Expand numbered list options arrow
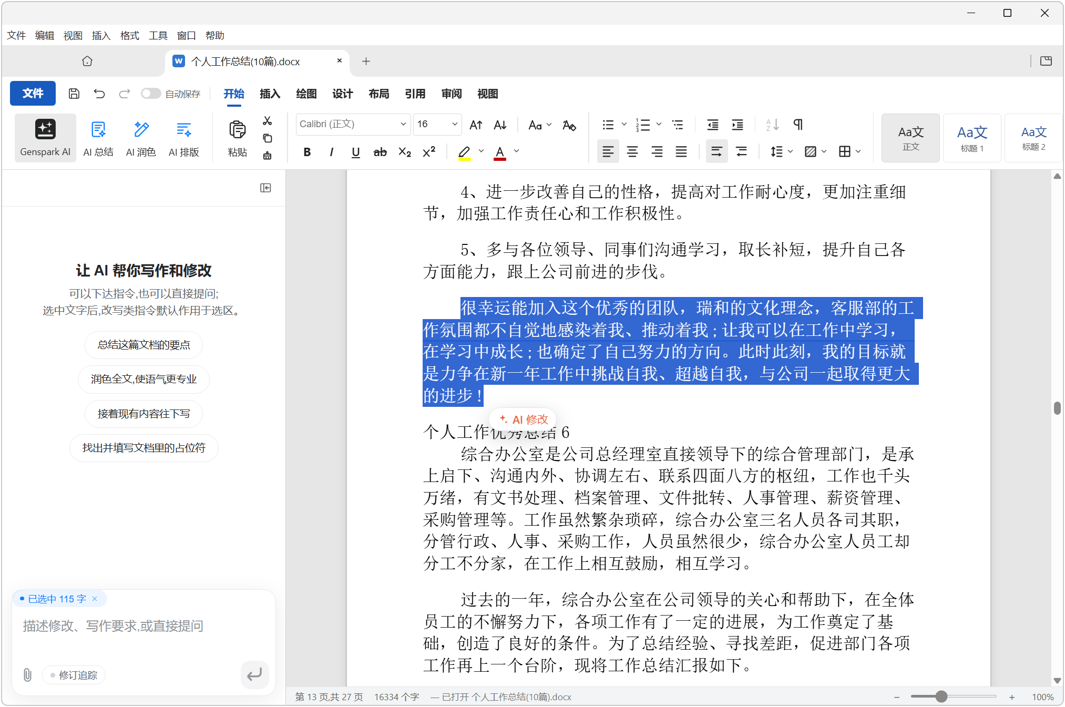 pos(659,125)
